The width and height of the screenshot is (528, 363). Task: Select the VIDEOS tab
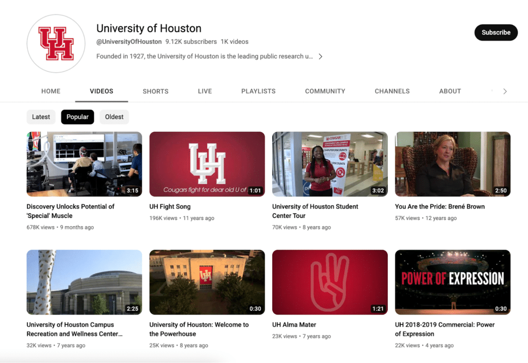[102, 91]
